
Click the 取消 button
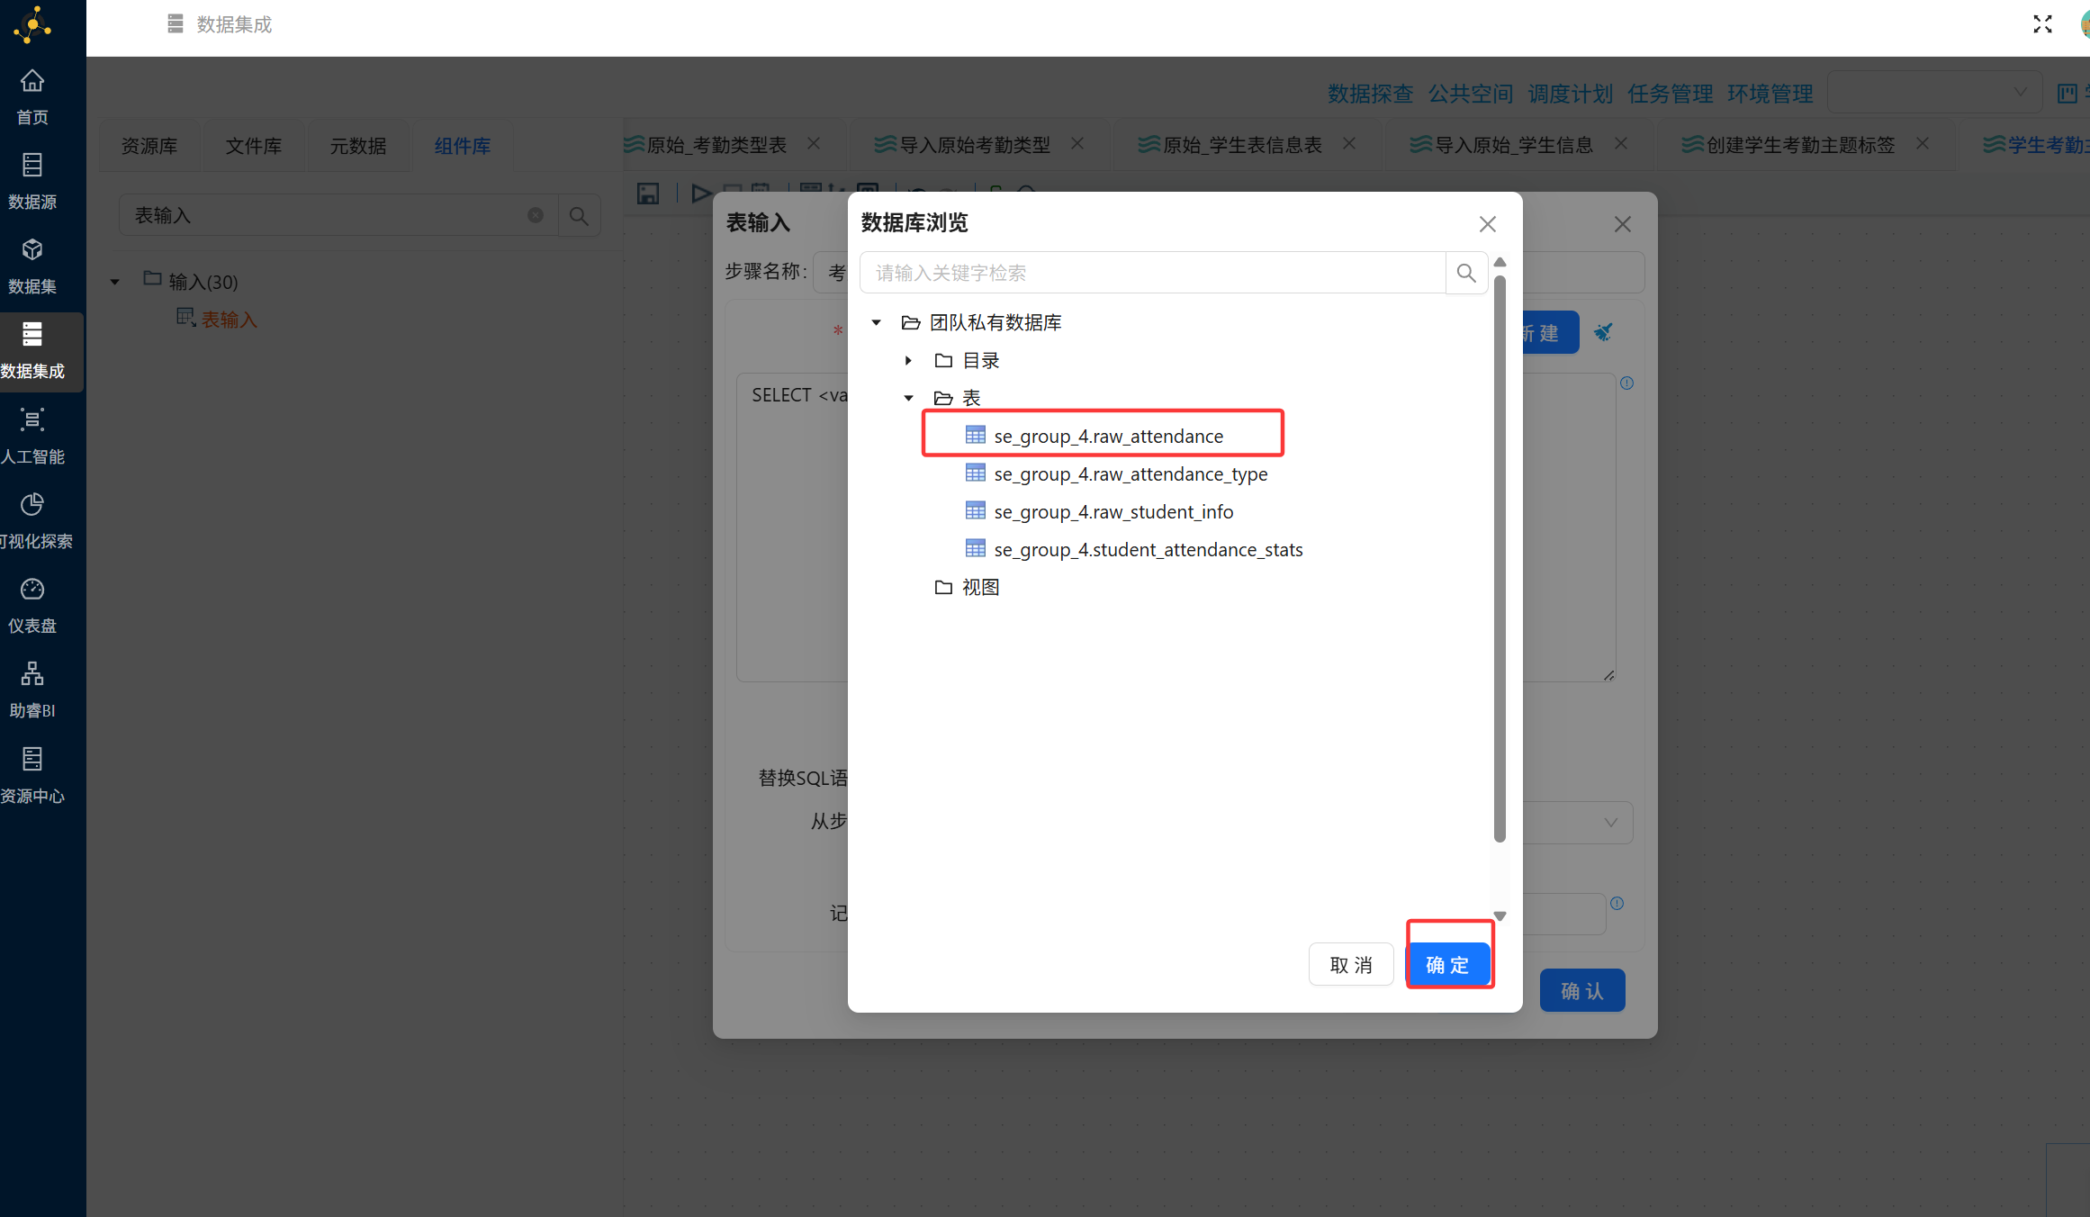tap(1351, 965)
